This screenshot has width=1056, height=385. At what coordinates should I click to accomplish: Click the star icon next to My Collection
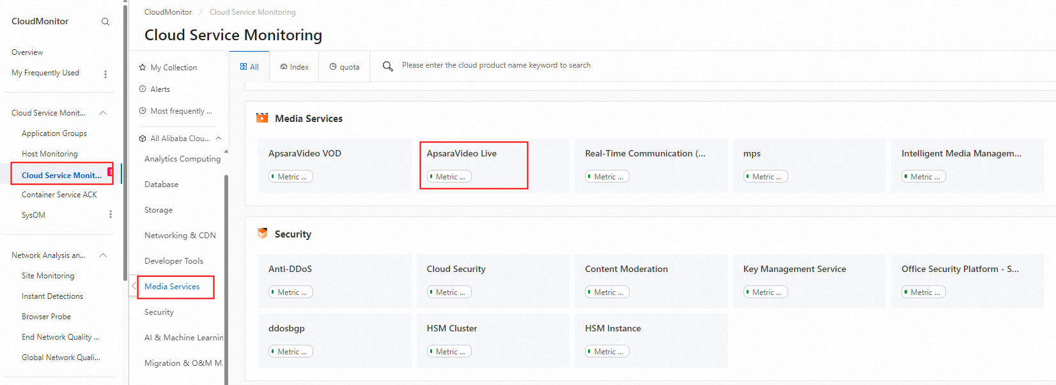143,67
